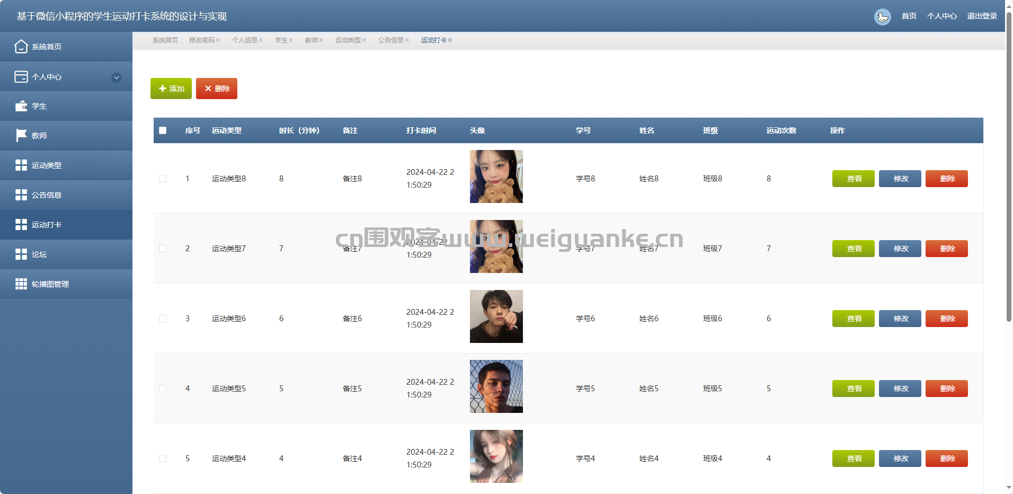Viewport: 1013px width, 494px height.
Task: Check the checkbox for row 1
Action: (163, 179)
